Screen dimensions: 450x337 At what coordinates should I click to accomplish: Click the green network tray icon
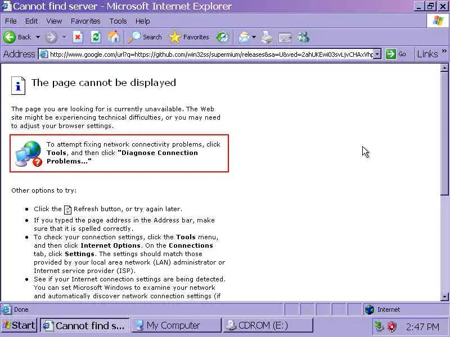(379, 326)
